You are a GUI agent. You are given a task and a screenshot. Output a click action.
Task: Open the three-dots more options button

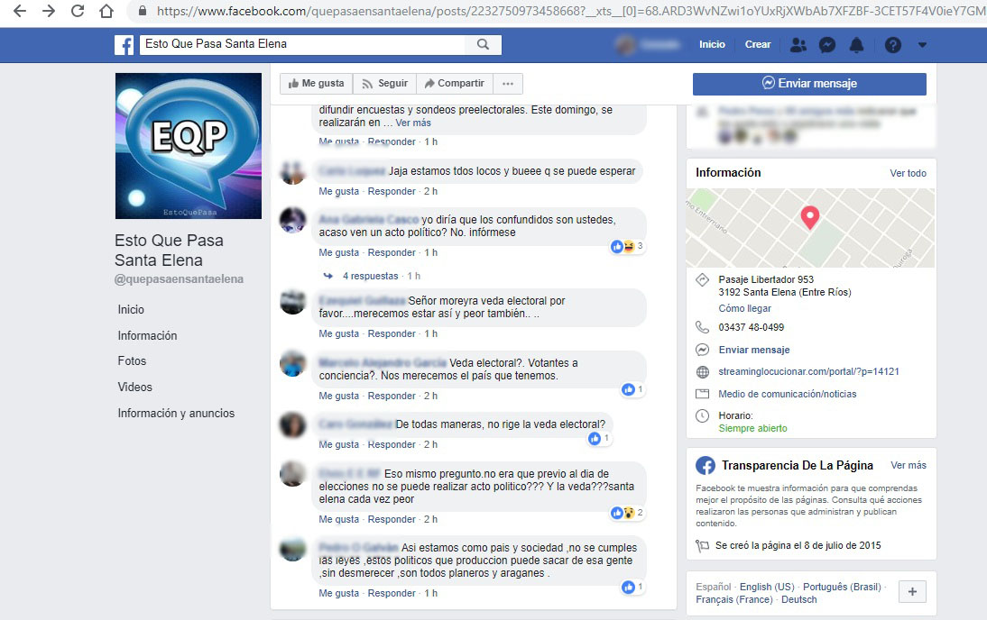(x=508, y=84)
